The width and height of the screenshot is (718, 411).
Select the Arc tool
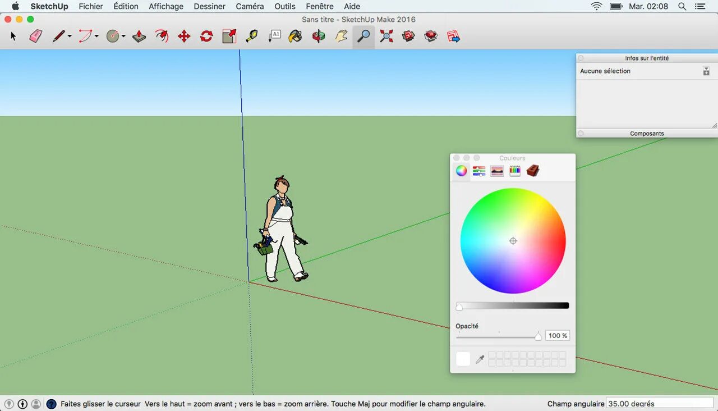[x=85, y=36]
